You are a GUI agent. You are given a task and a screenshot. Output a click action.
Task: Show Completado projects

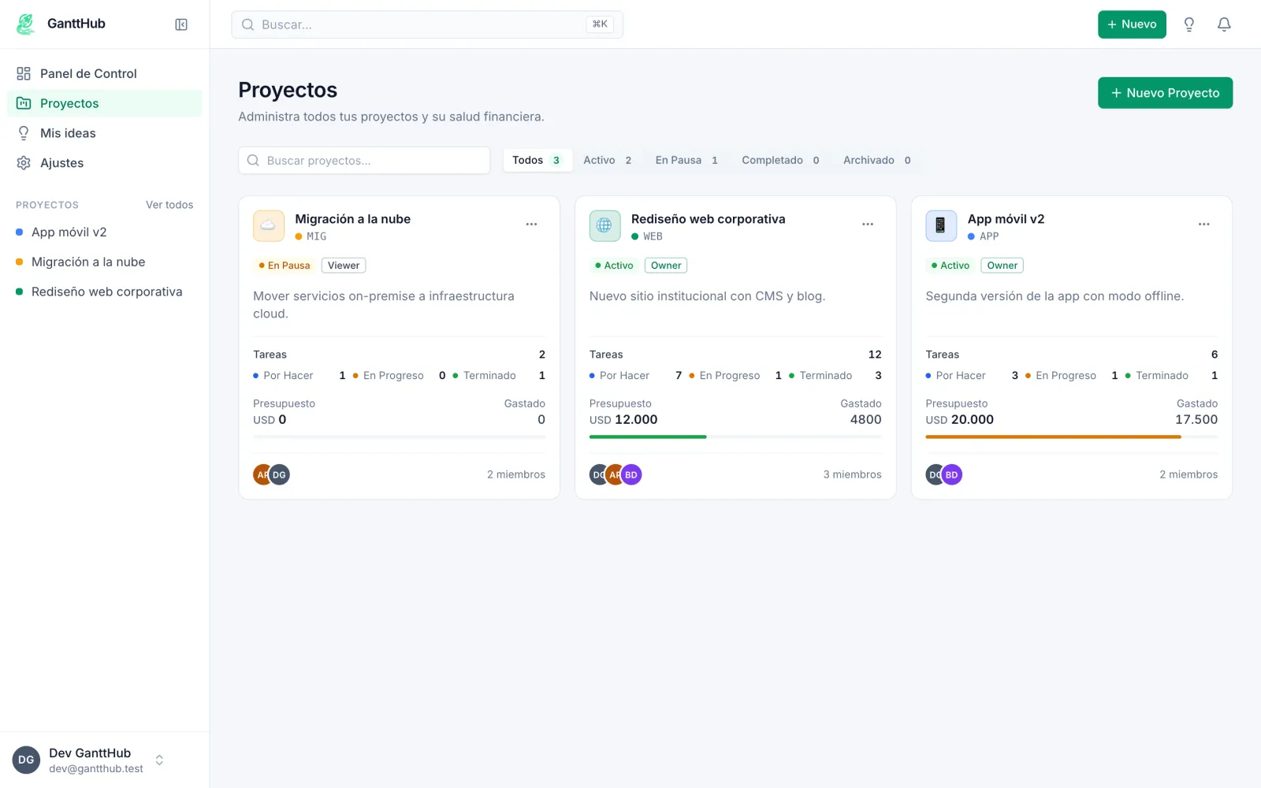click(781, 160)
